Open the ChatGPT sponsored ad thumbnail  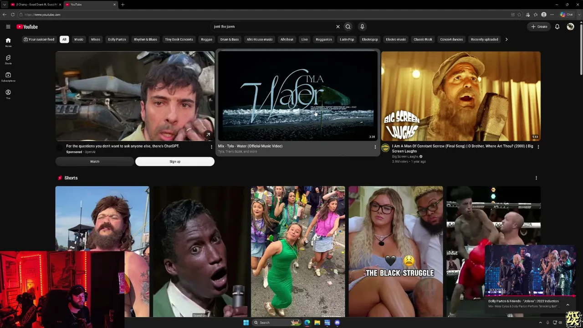[x=135, y=96]
